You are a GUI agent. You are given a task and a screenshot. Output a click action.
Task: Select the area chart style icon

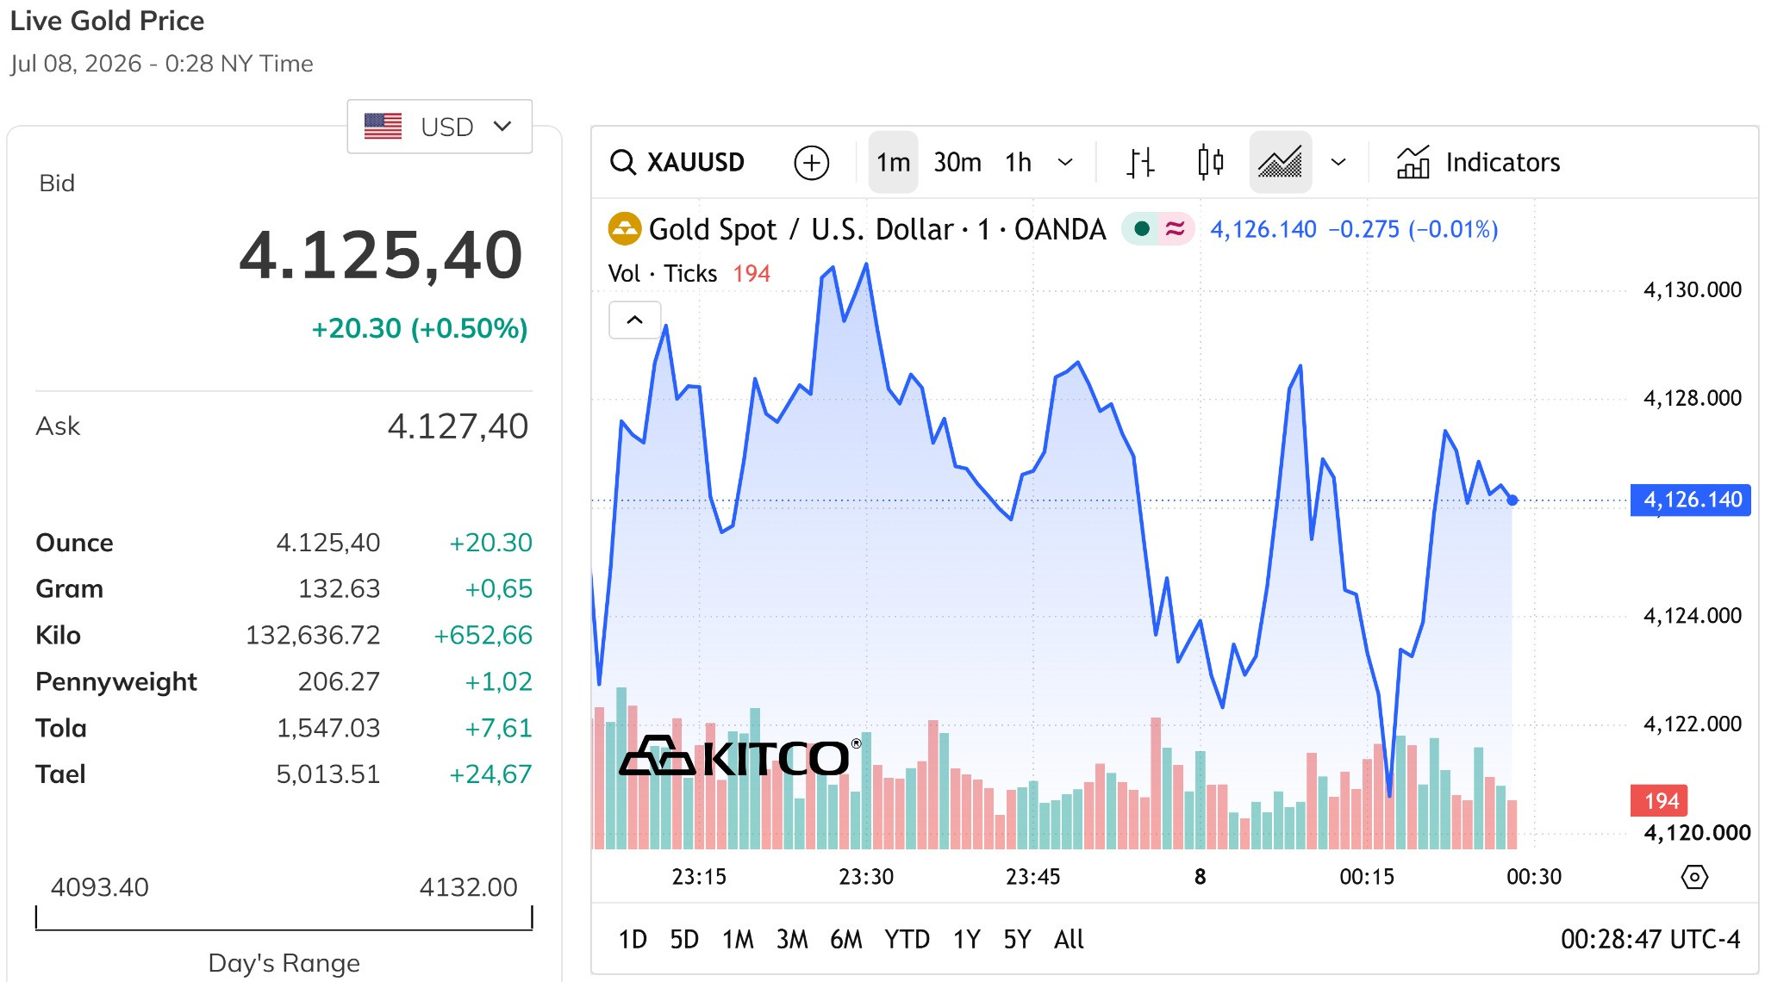click(x=1280, y=162)
